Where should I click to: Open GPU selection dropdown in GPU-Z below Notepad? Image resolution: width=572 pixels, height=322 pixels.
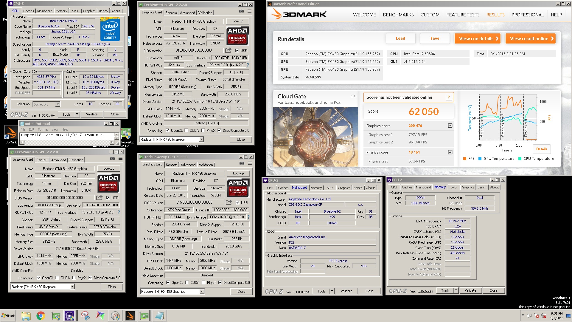tap(72, 287)
